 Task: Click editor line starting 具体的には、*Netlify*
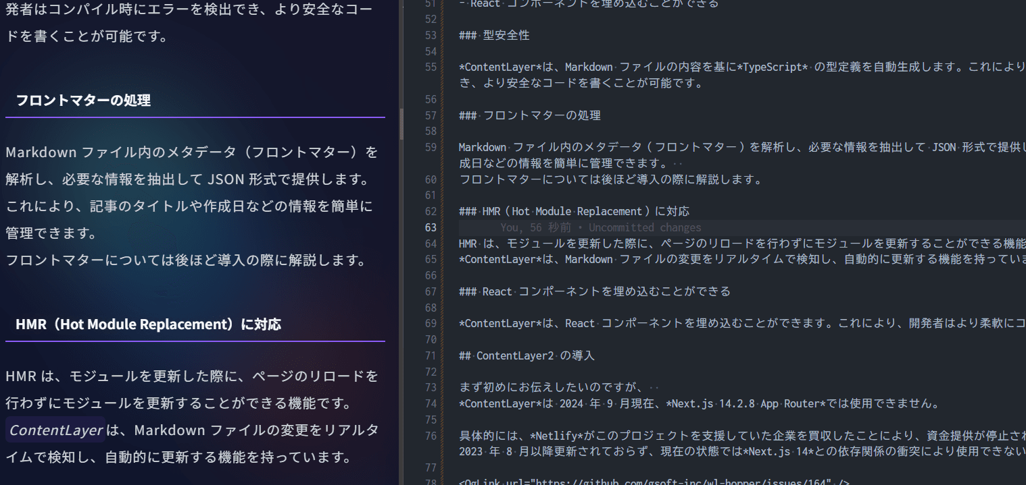[x=742, y=436]
